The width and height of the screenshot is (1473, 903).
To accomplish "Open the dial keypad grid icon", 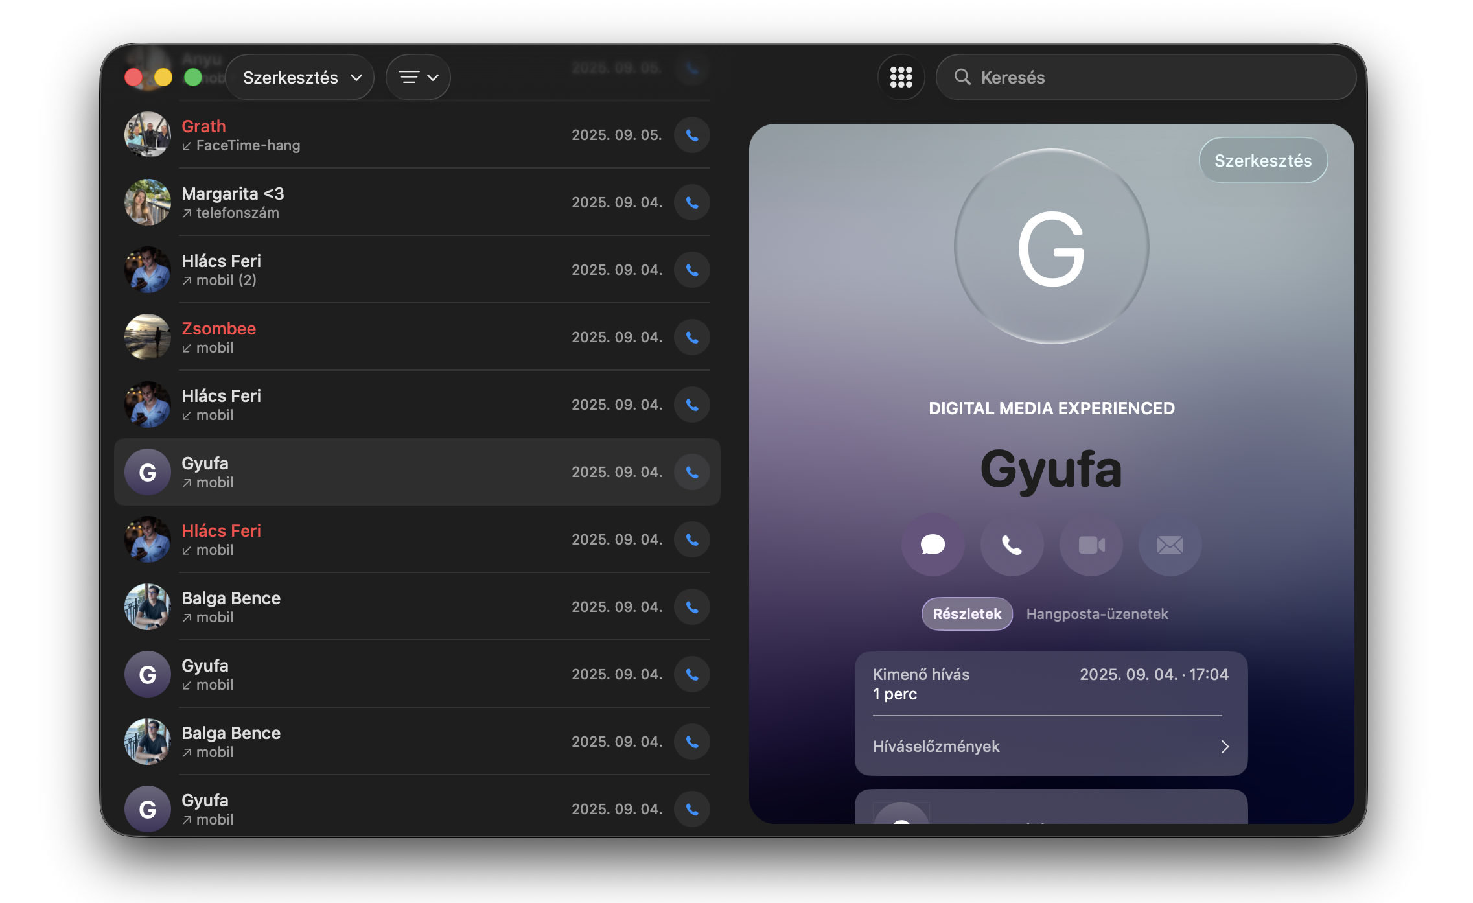I will (900, 77).
